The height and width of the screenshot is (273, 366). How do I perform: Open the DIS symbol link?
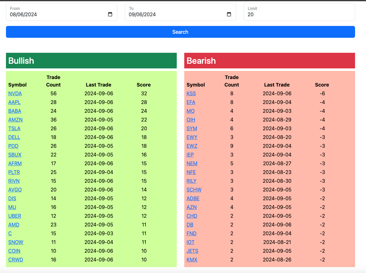coord(12,198)
